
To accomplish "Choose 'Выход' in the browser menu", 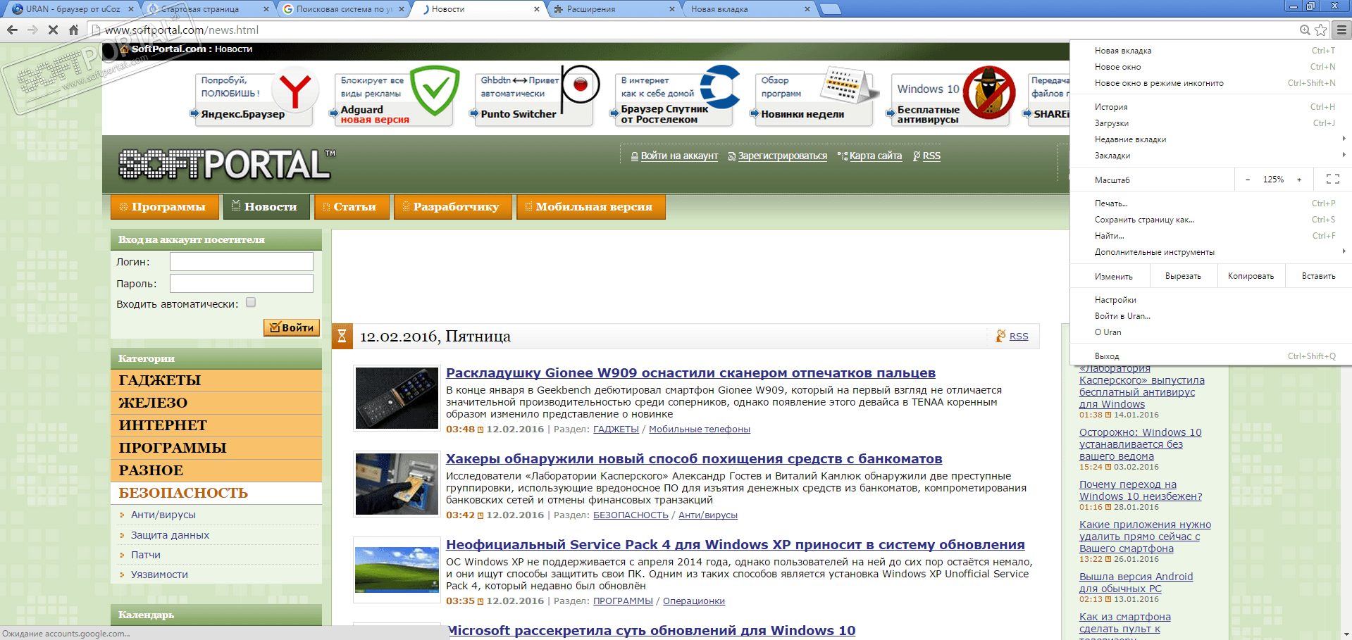I will tap(1210, 356).
